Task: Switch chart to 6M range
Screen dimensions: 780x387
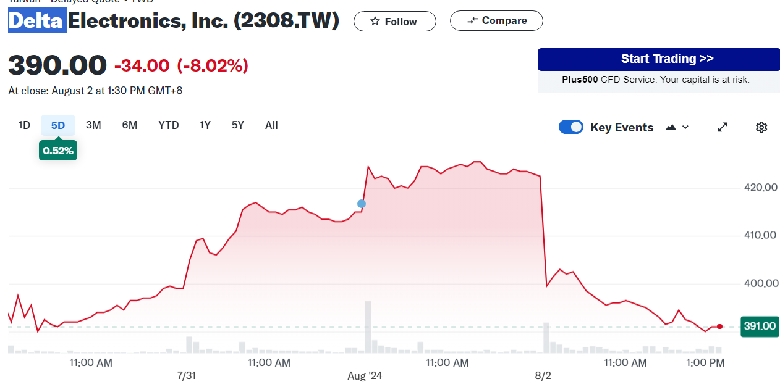Action: coord(129,125)
